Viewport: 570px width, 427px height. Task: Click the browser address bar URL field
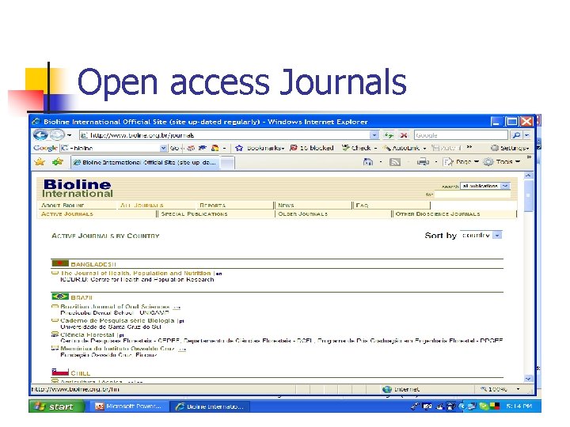(225, 135)
